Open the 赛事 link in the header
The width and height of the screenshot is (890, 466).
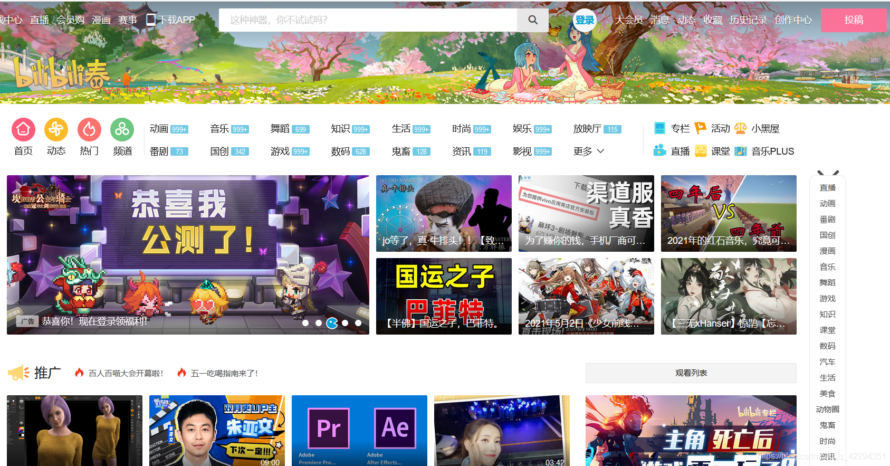(128, 20)
